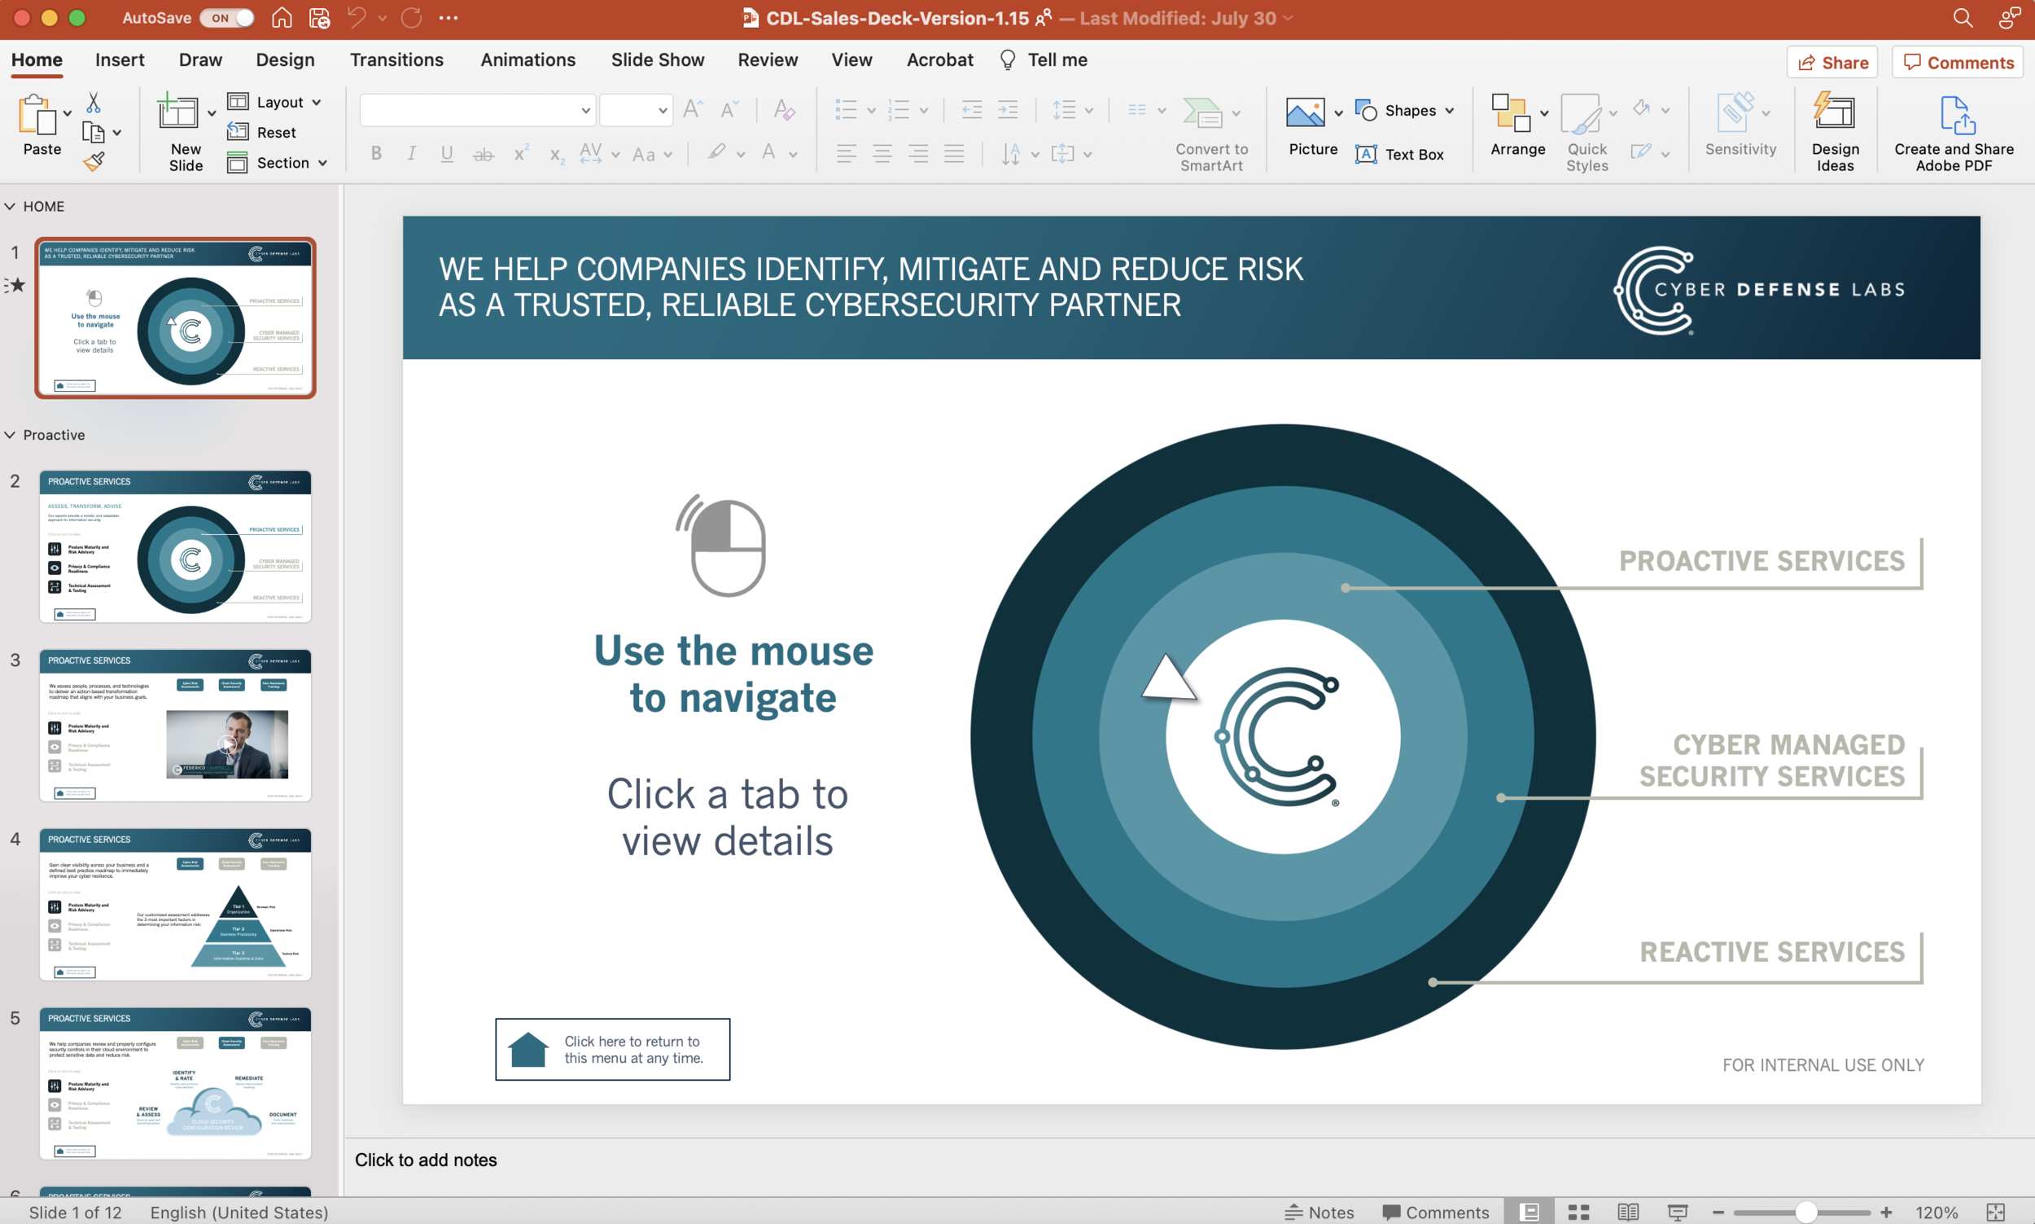Image resolution: width=2035 pixels, height=1224 pixels.
Task: Open the Review tab
Action: (768, 59)
